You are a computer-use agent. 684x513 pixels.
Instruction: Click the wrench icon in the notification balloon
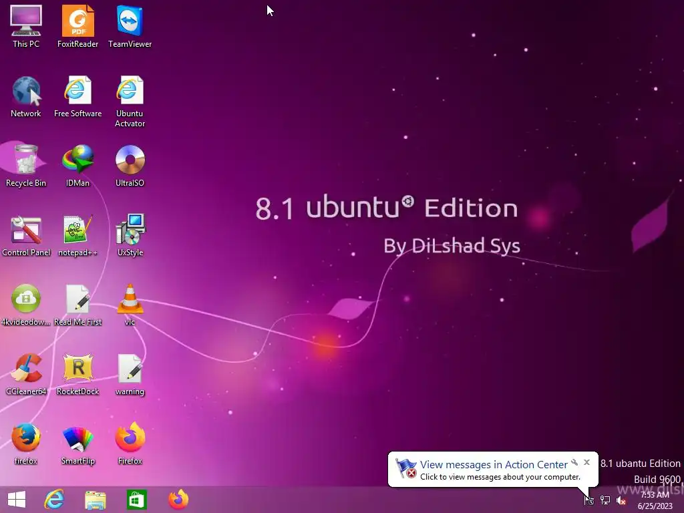pyautogui.click(x=574, y=462)
